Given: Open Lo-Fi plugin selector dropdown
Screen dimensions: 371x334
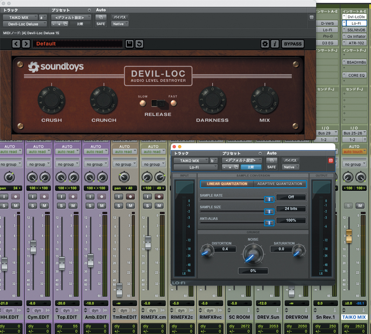Looking at the screenshot, I should click(195, 167).
